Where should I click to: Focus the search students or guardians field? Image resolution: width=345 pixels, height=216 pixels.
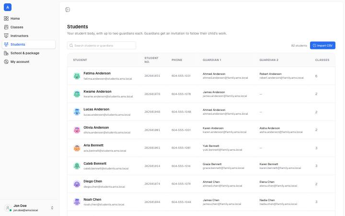coord(102,46)
